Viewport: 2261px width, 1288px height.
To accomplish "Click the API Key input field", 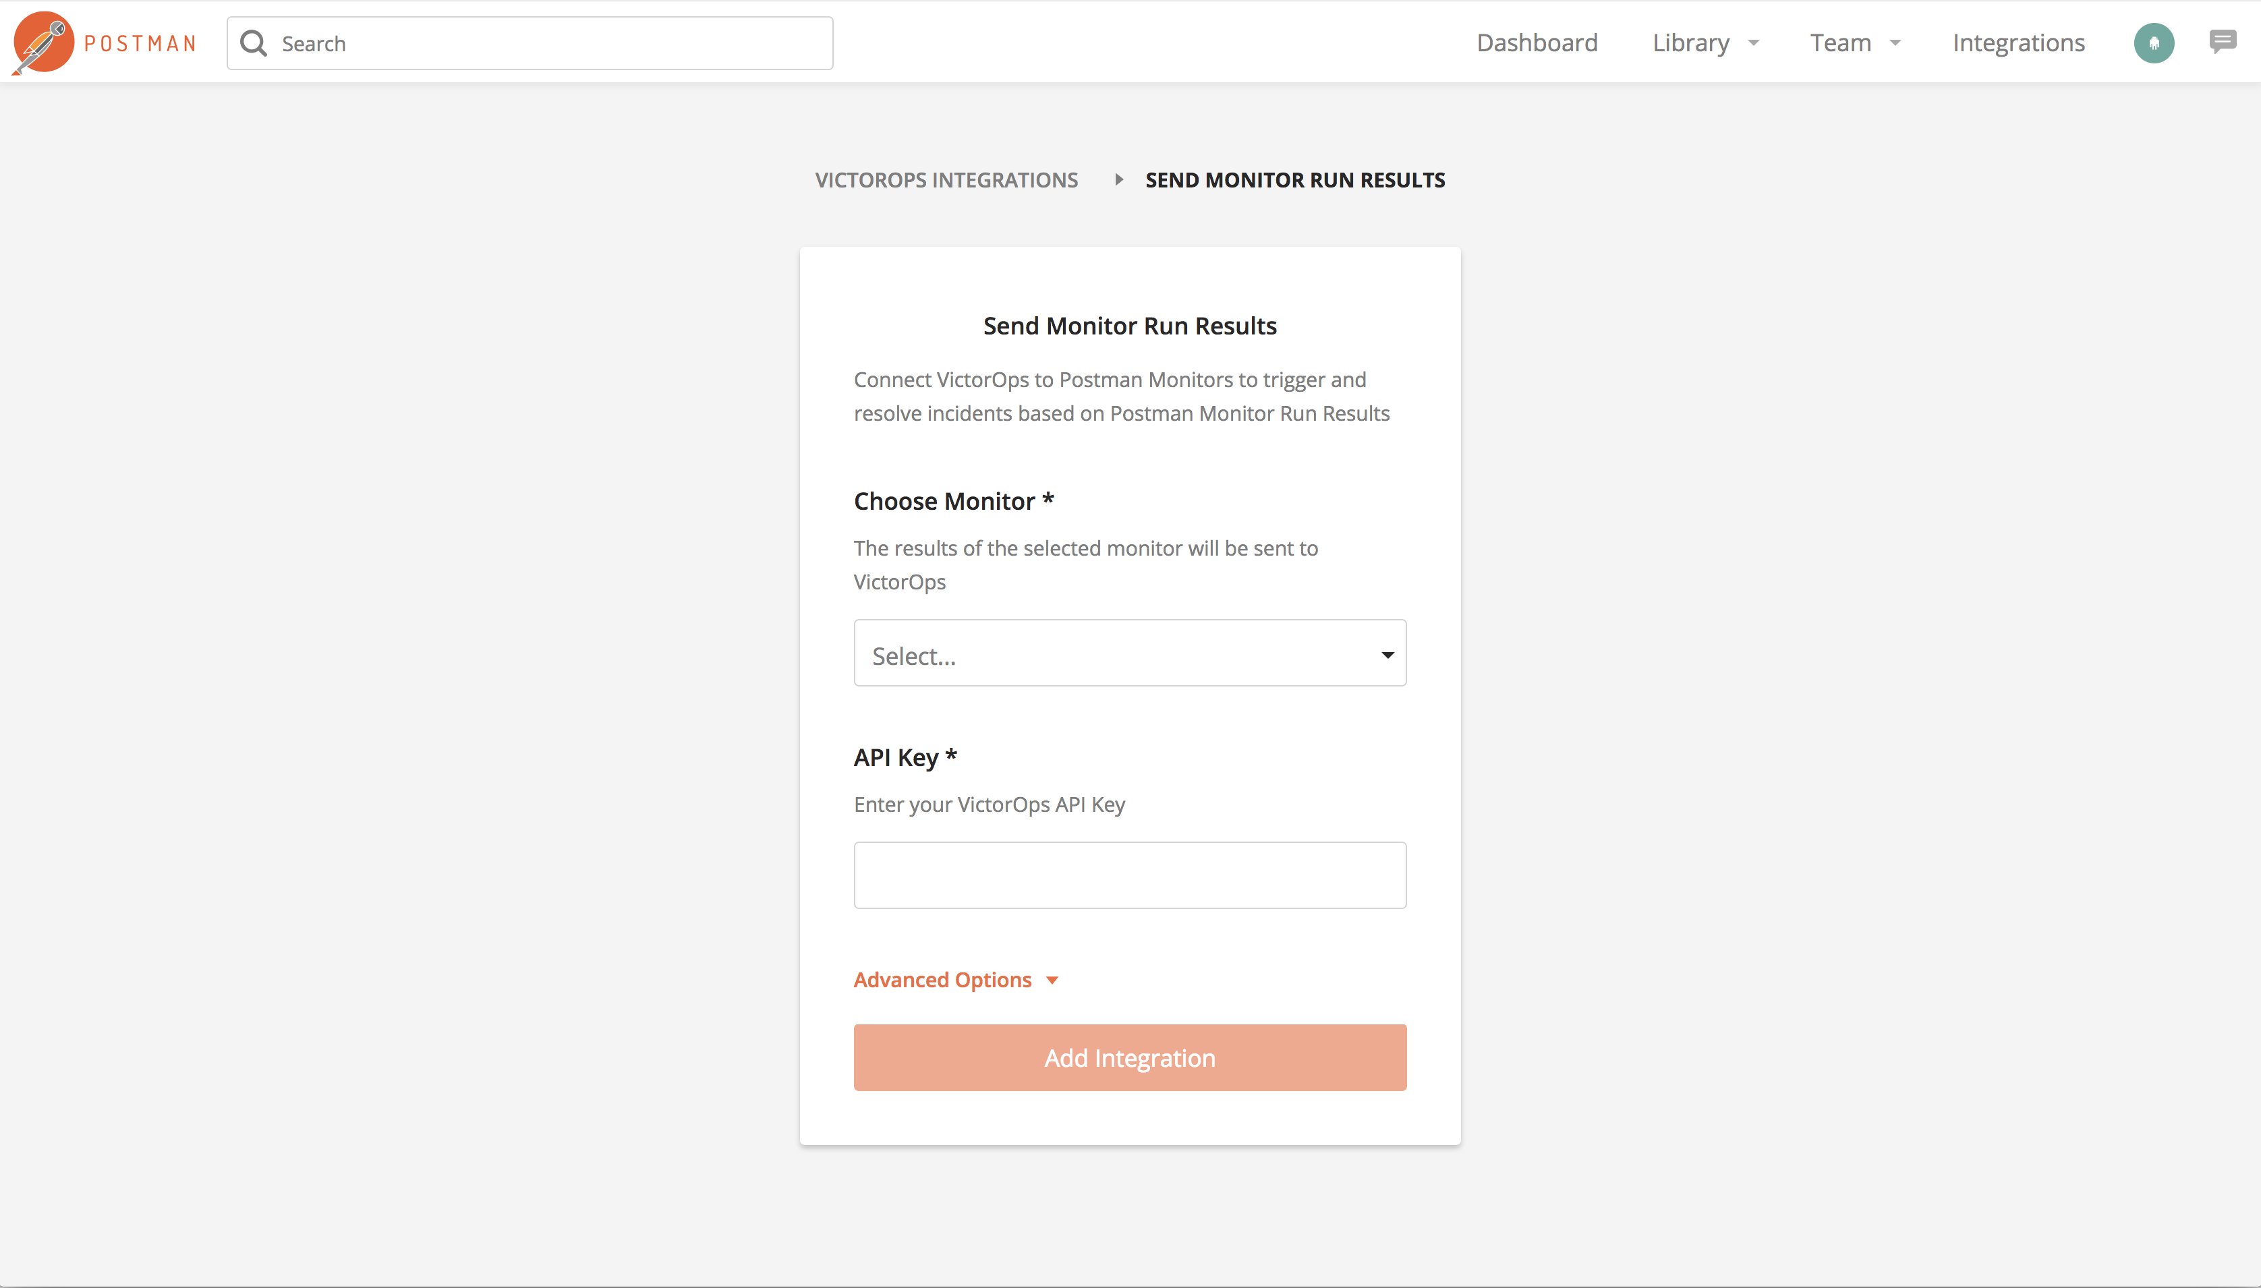I will [x=1130, y=875].
